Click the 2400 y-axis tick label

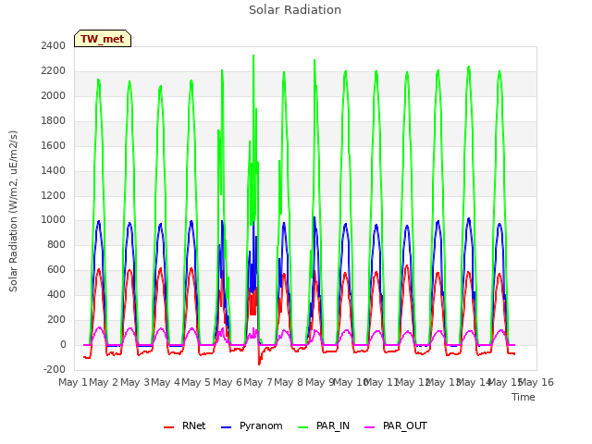coord(54,46)
